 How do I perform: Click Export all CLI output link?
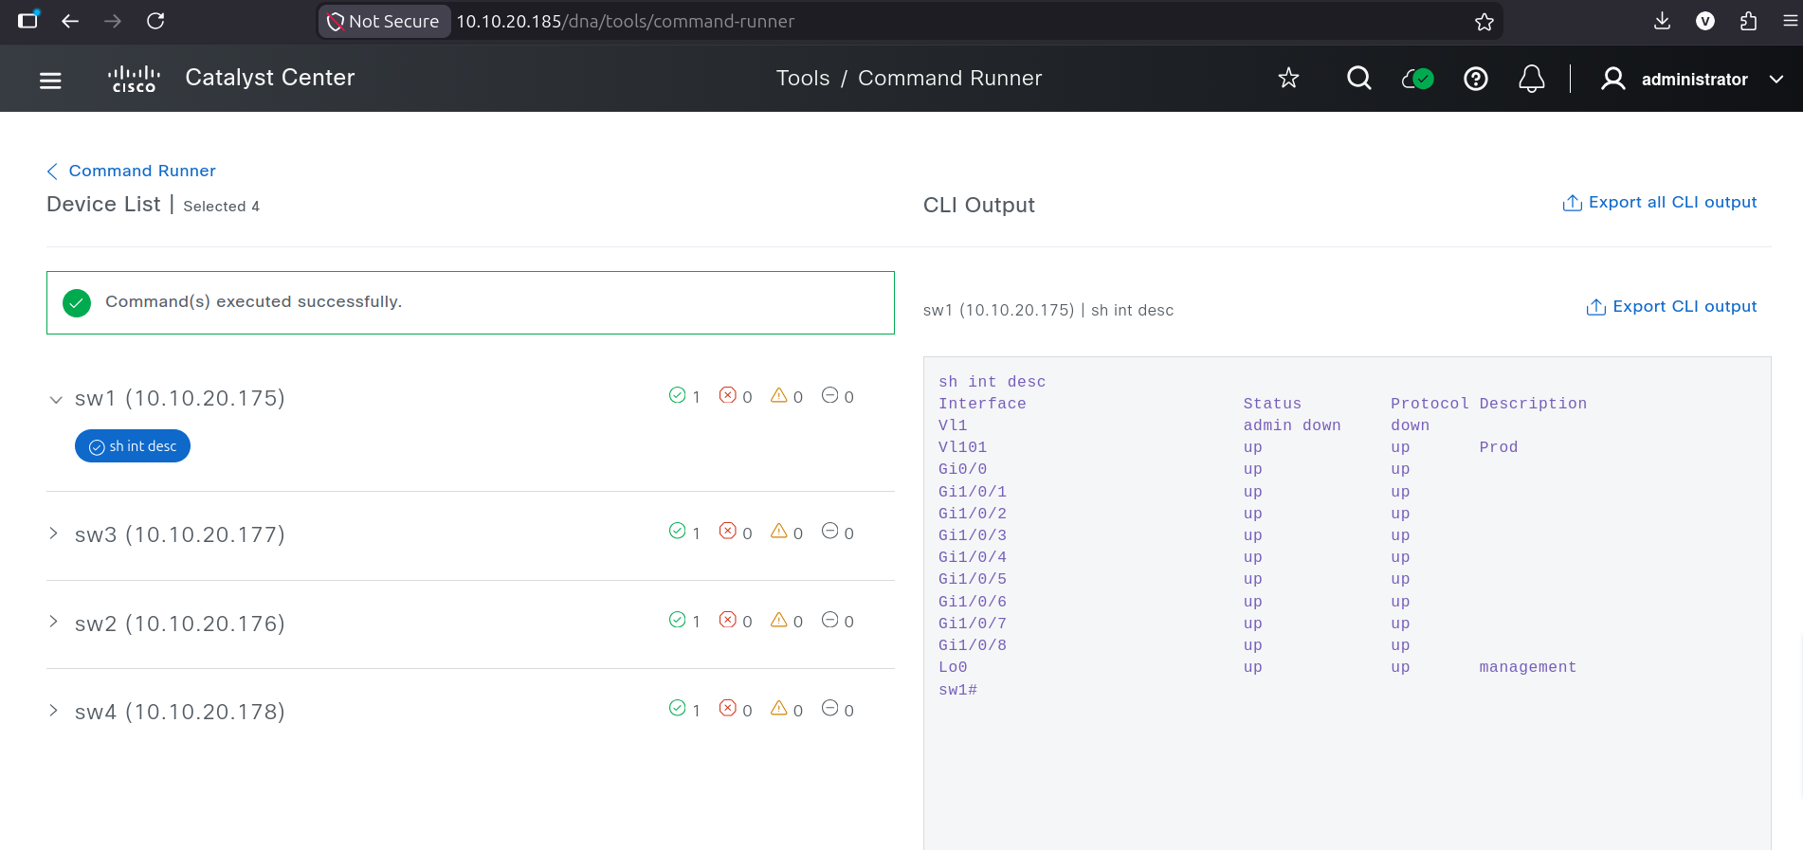1660,203
